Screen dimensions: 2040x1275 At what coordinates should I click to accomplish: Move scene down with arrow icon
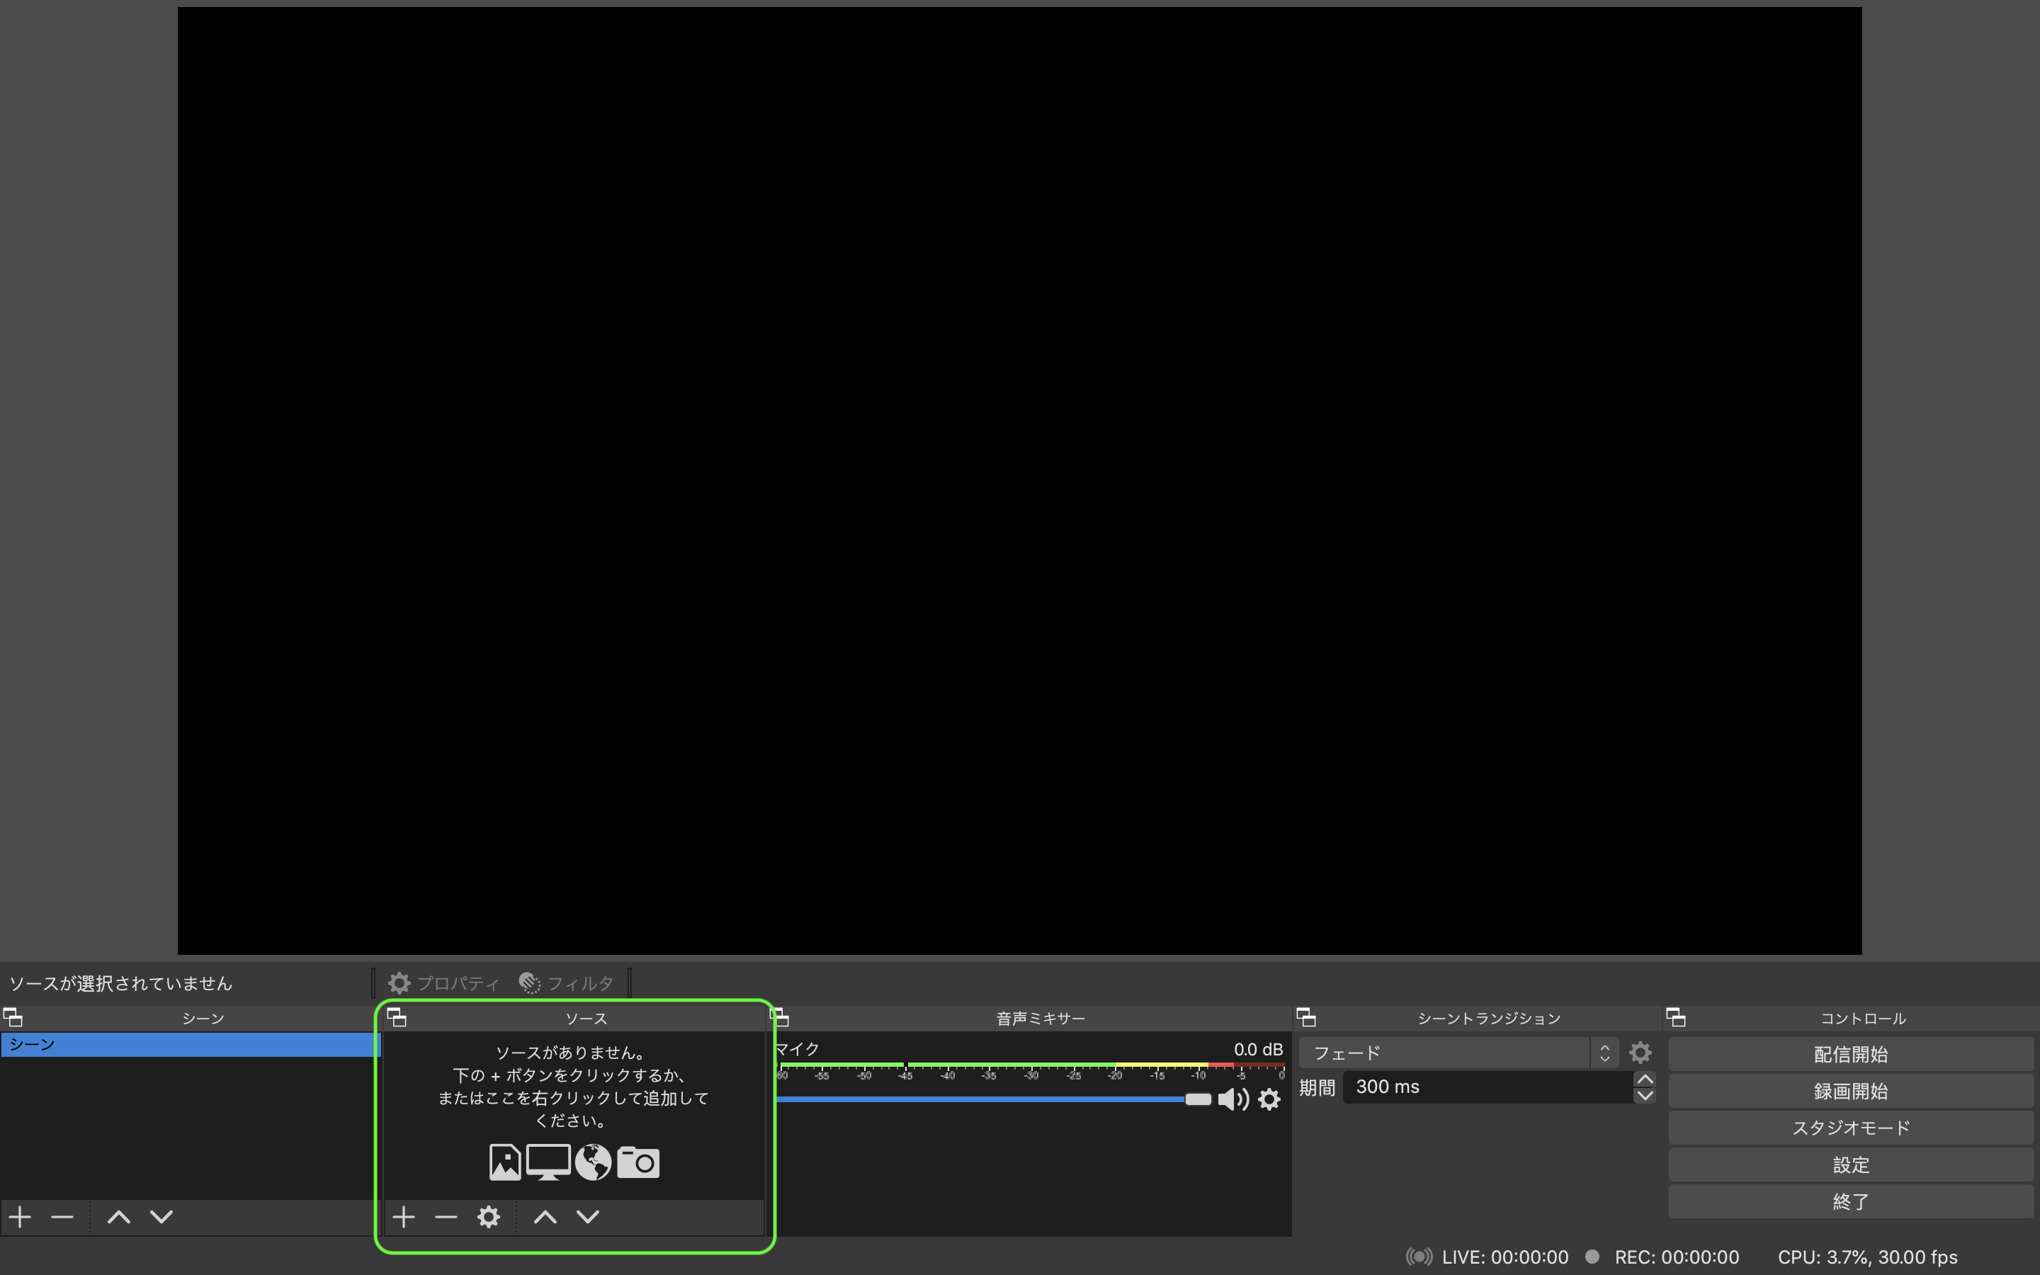tap(161, 1217)
